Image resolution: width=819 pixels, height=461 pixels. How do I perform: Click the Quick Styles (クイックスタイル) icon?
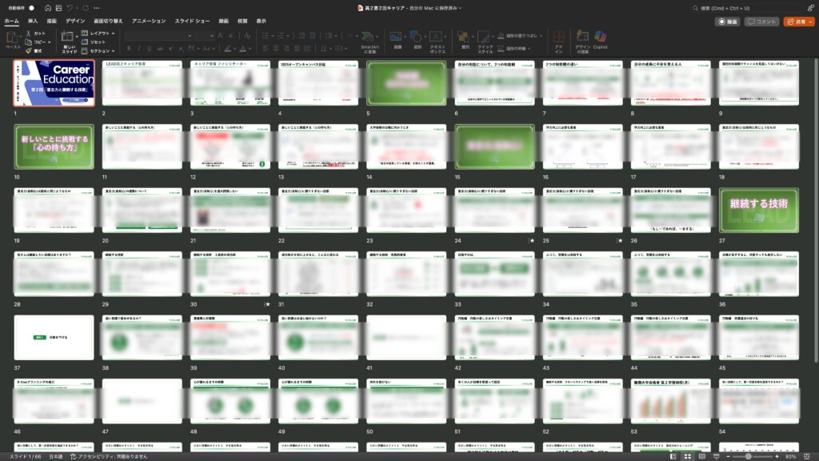click(484, 37)
